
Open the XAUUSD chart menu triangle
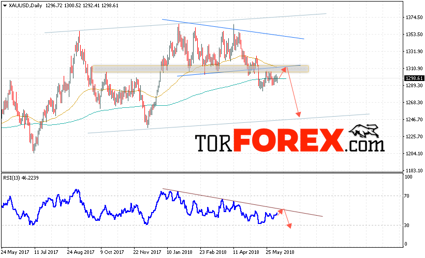(5, 6)
